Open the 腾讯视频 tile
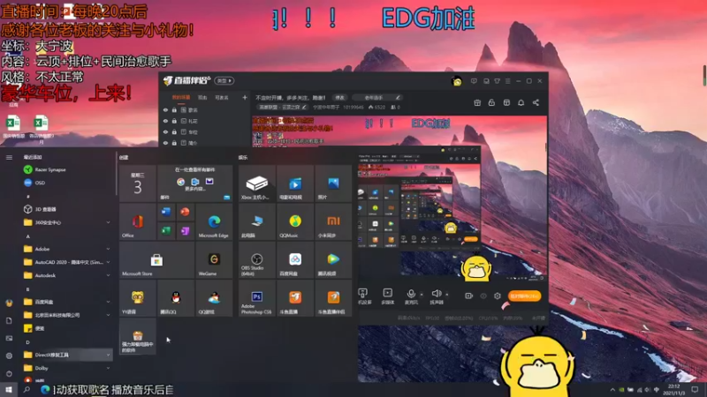This screenshot has width=707, height=397. pos(334,259)
